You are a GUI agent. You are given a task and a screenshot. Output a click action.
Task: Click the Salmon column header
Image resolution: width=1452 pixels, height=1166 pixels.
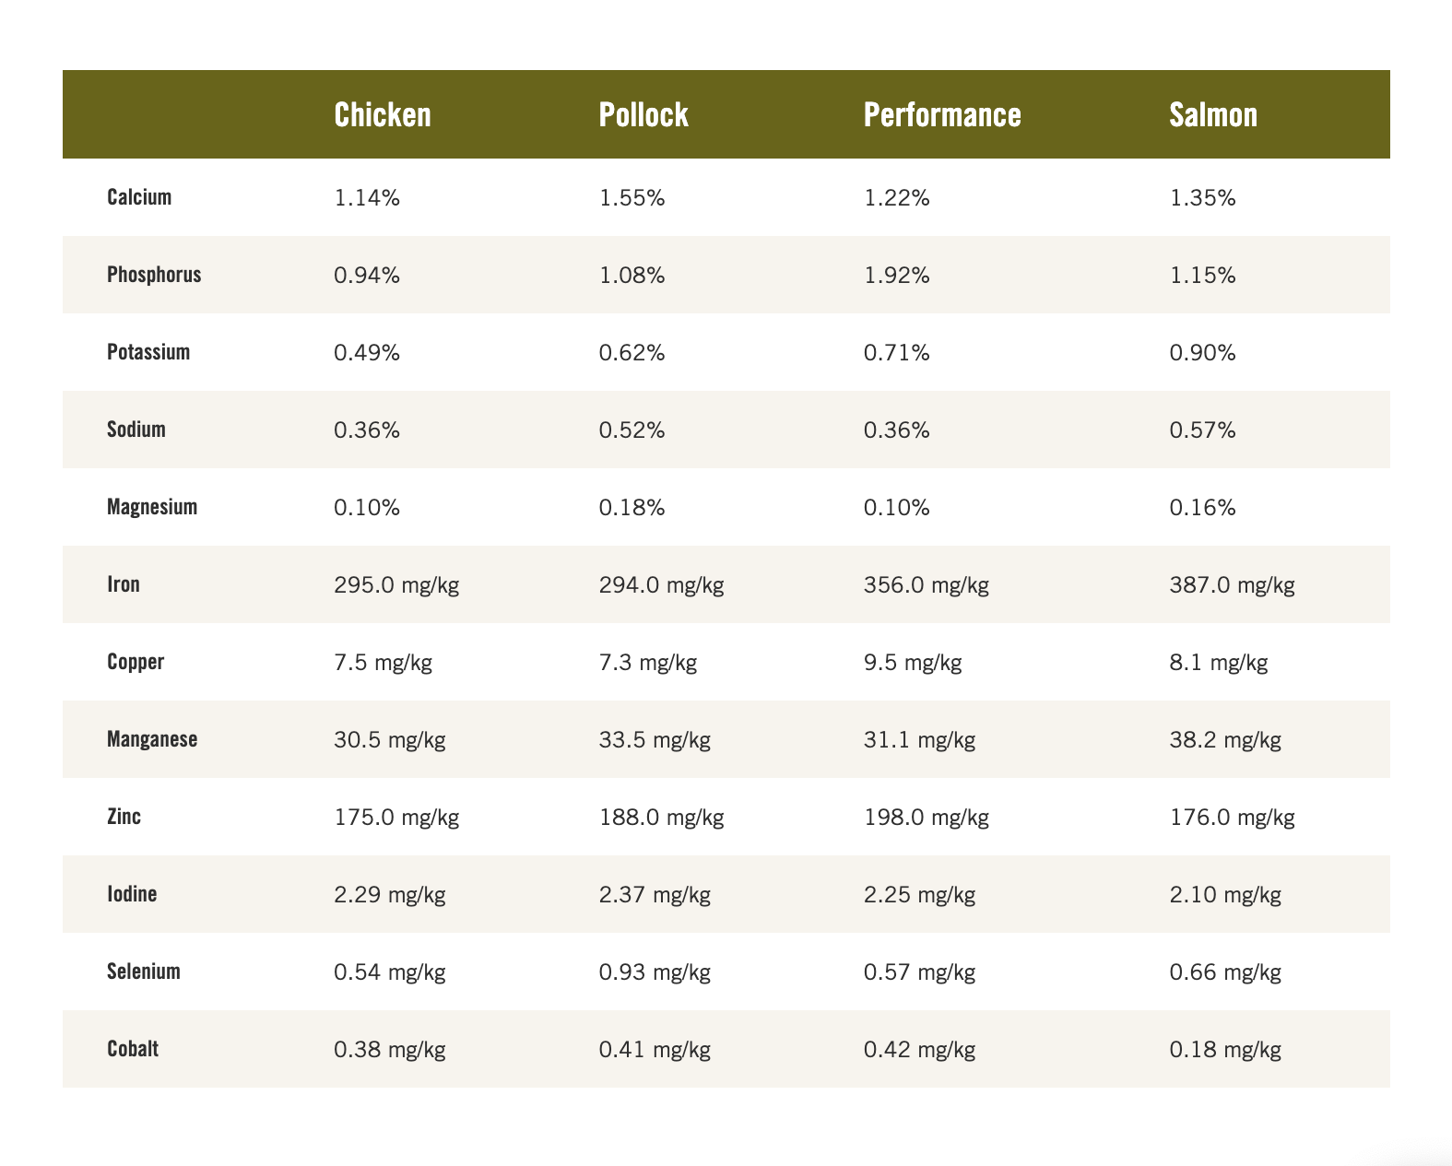(1213, 114)
